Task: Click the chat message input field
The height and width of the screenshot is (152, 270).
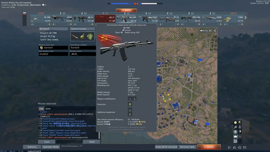Action: (69, 142)
